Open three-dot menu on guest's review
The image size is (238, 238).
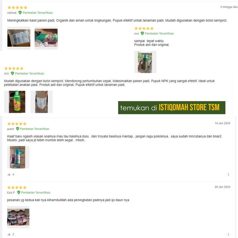click(x=228, y=174)
